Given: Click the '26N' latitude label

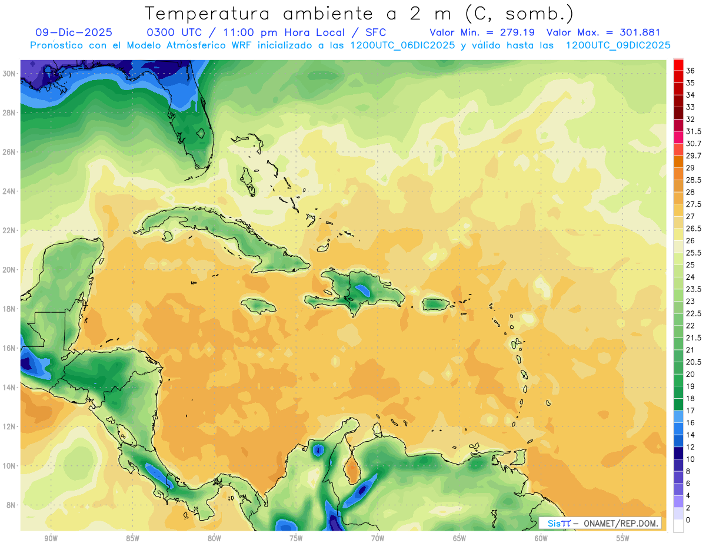Looking at the screenshot, I should [10, 152].
